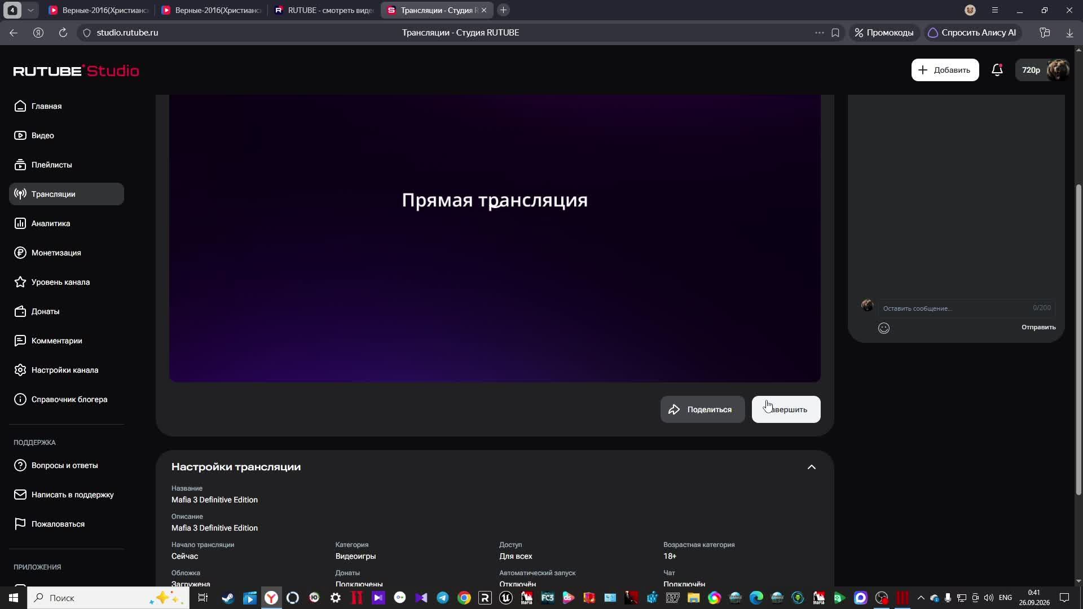Go to Видео in the sidebar

67,135
